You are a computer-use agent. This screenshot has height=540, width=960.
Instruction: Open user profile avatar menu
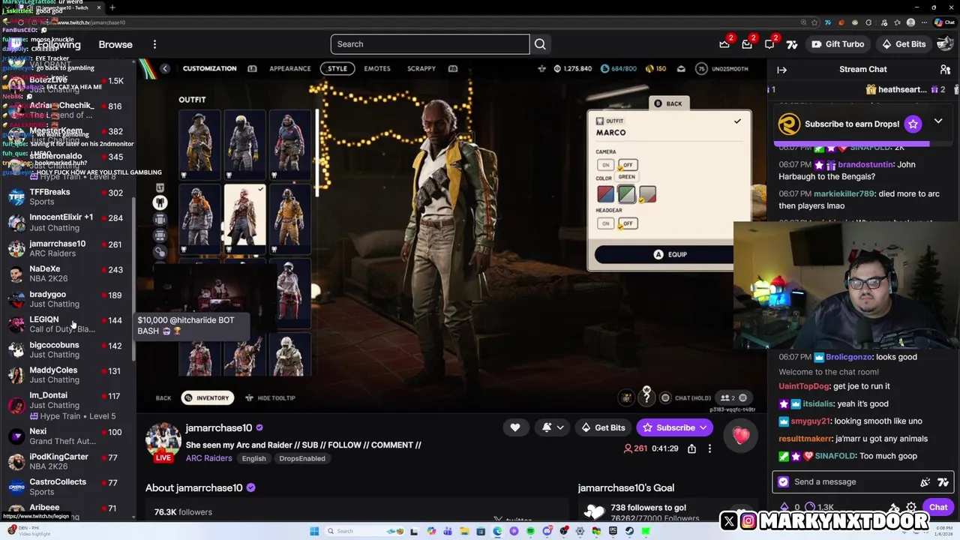(x=945, y=44)
